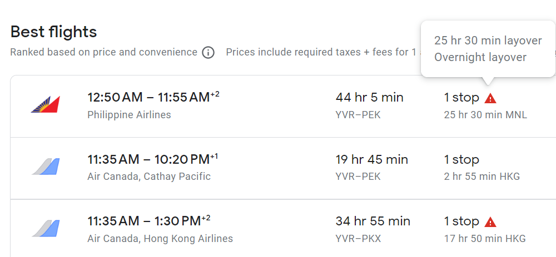The width and height of the screenshot is (556, 257).
Task: Click the Air Canada, Hong Kong Airlines logo
Action: pyautogui.click(x=45, y=228)
